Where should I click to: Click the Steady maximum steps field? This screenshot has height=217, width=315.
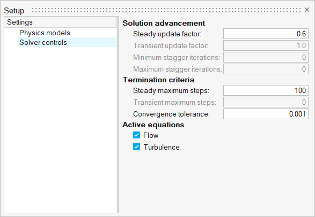click(266, 90)
